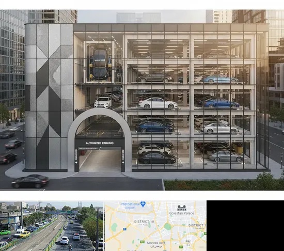This screenshot has width=284, height=251.
Task: Click the Golestan Palace landmark icon
Action: tap(182, 208)
